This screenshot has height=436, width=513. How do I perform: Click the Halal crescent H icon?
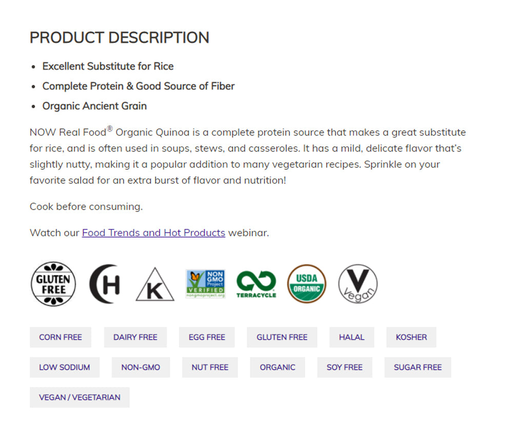(105, 284)
